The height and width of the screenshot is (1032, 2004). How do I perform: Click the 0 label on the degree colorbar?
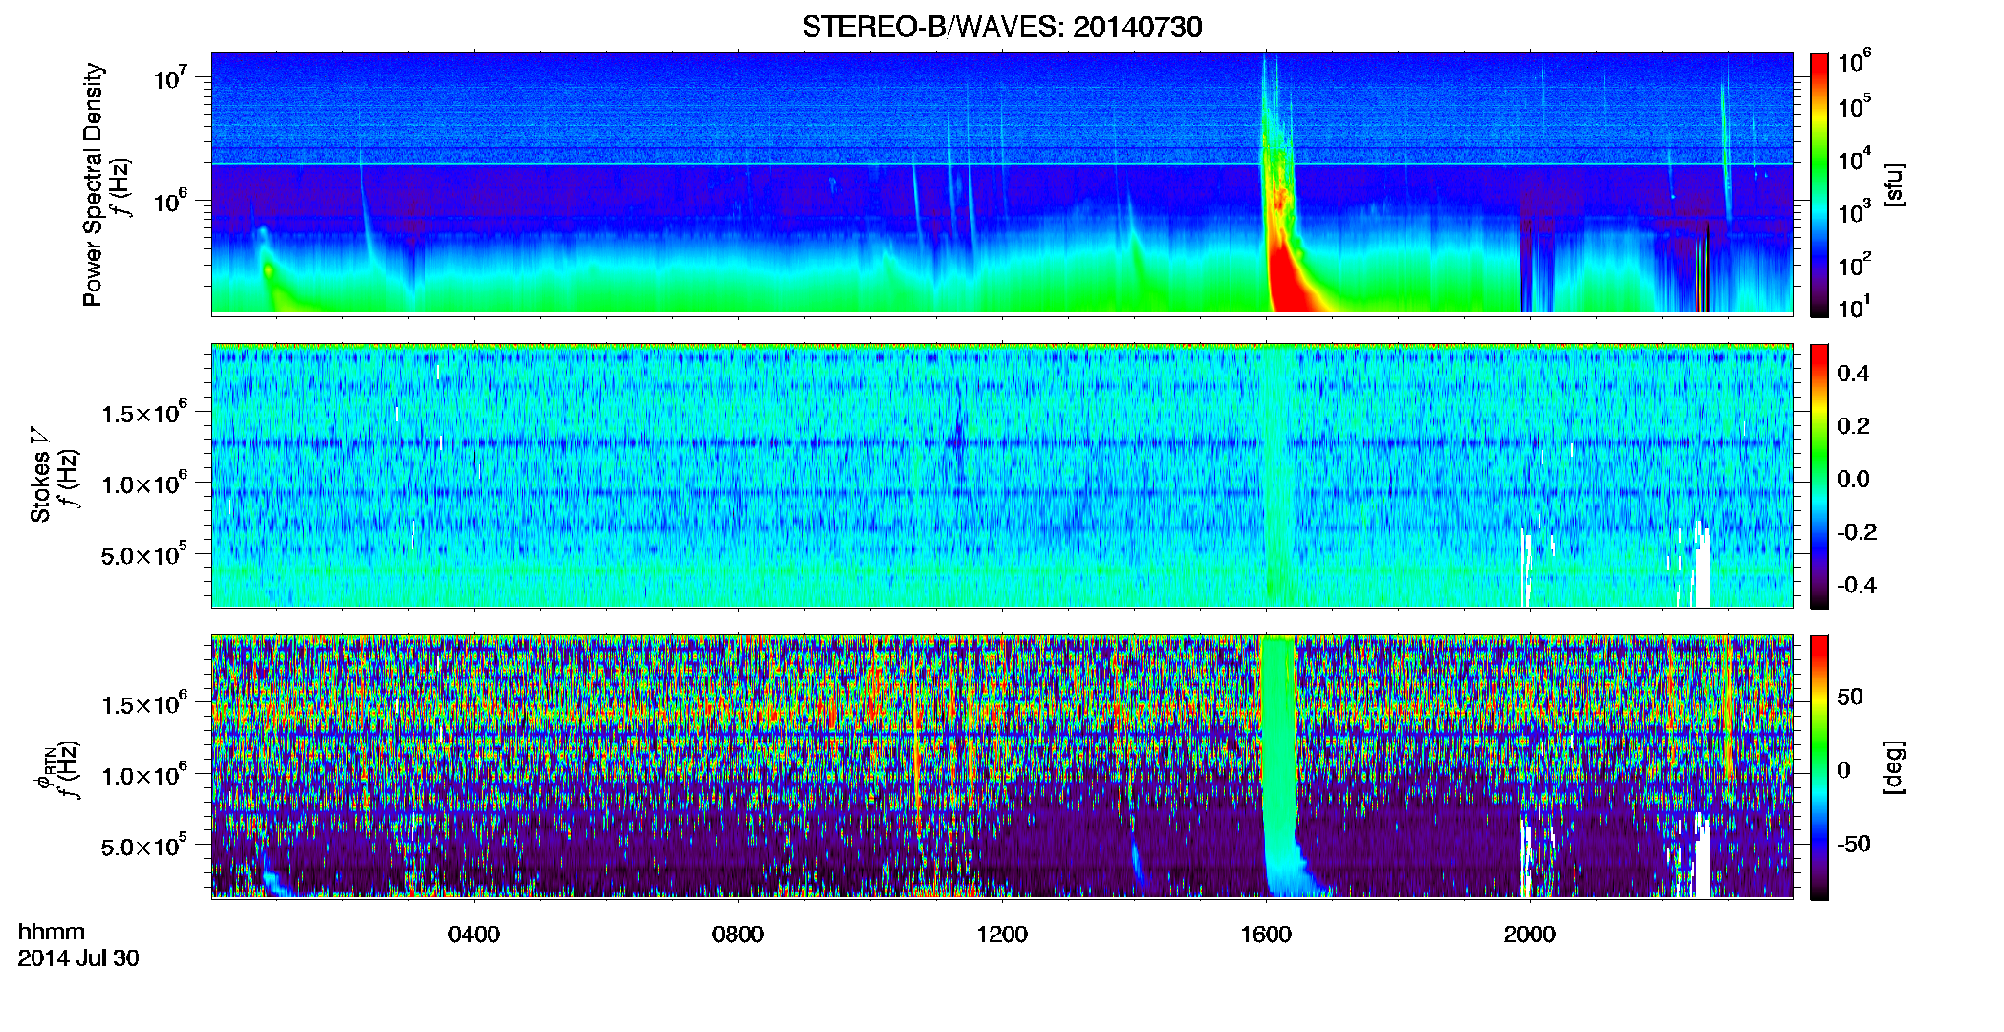[1843, 770]
